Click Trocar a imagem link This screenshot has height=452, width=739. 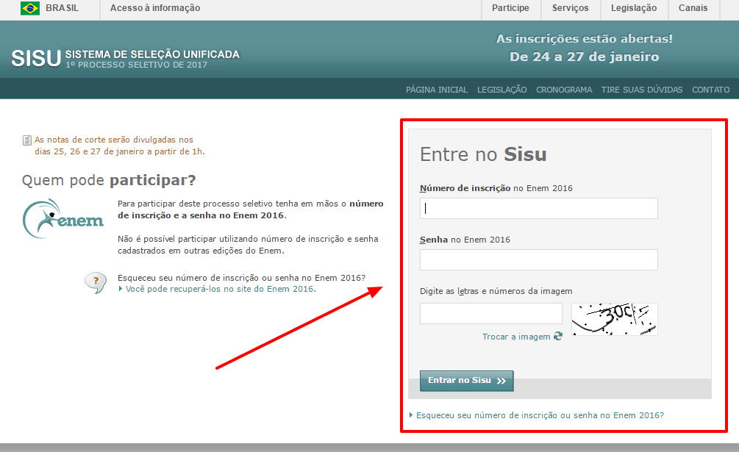(516, 337)
